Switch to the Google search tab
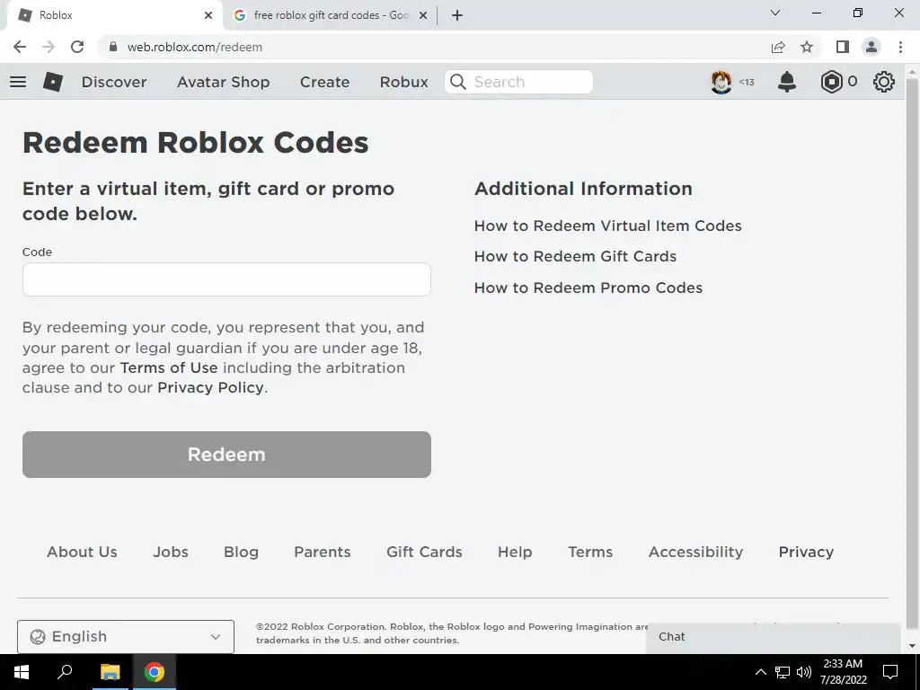Viewport: 920px width, 690px height. (x=330, y=15)
